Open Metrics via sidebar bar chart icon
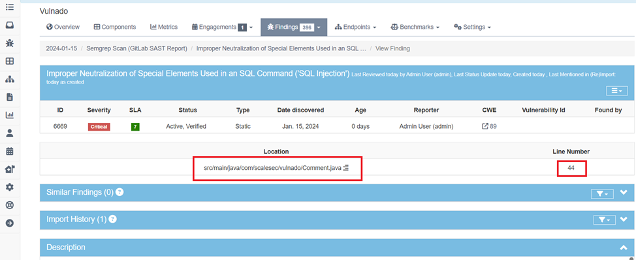 [10, 115]
